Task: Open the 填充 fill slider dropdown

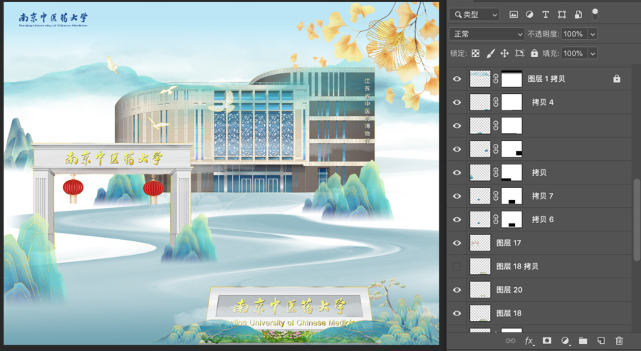Action: (x=593, y=53)
